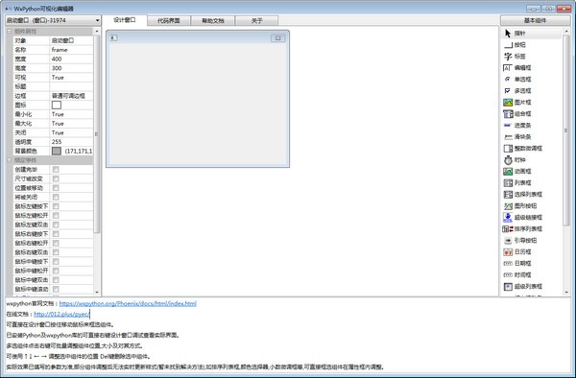The width and height of the screenshot is (576, 378).
Task: Switch to the 代码界面 tab
Action: coord(169,21)
